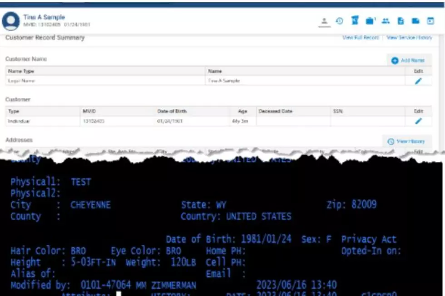Click the CHEYENNE city value in terminal

pos(90,205)
